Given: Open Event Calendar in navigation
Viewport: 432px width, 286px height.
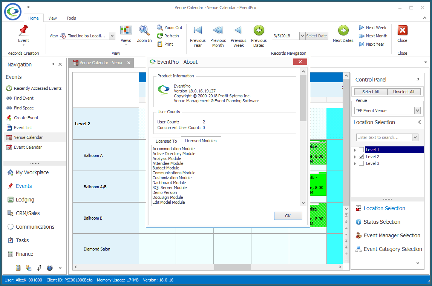Looking at the screenshot, I should [x=24, y=147].
